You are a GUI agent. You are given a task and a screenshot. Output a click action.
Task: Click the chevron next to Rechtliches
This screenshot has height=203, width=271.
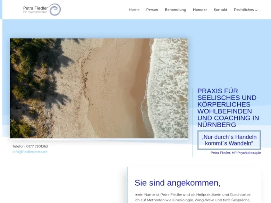(x=256, y=10)
